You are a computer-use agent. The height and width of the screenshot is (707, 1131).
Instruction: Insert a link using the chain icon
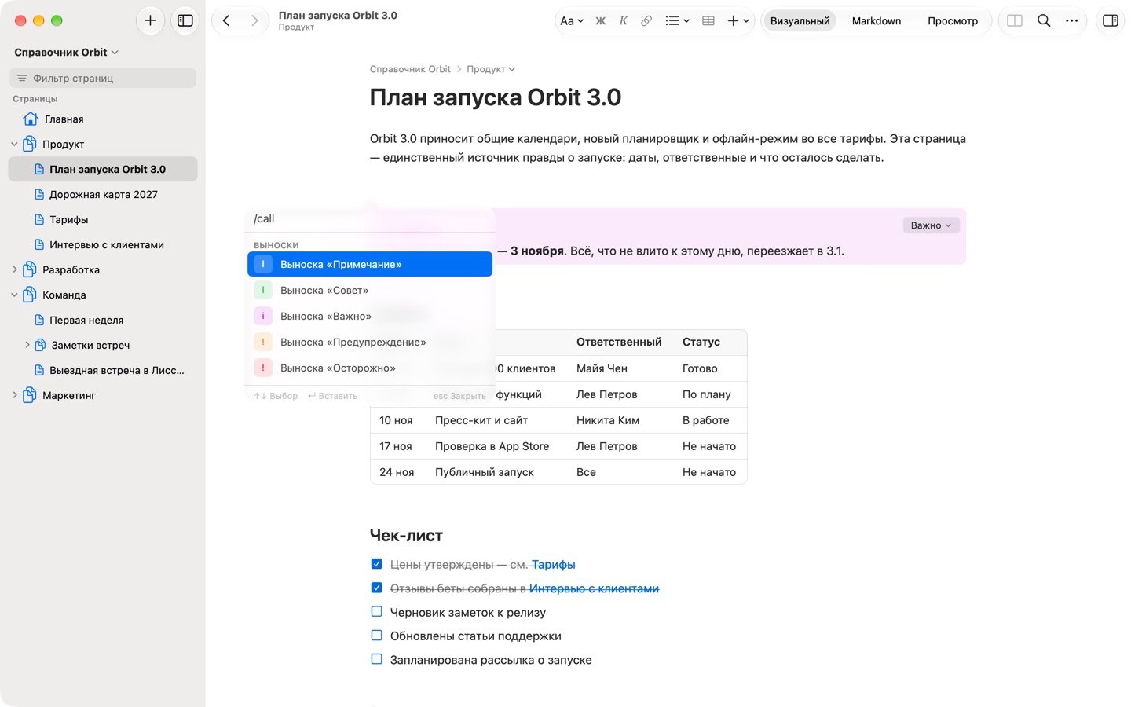[646, 21]
